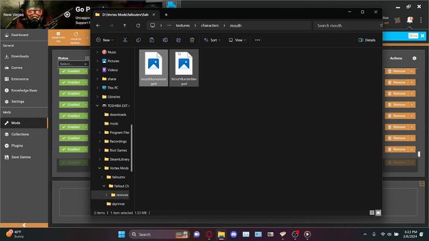
Task: Switch Explorer to details list view icon
Action: click(372, 213)
